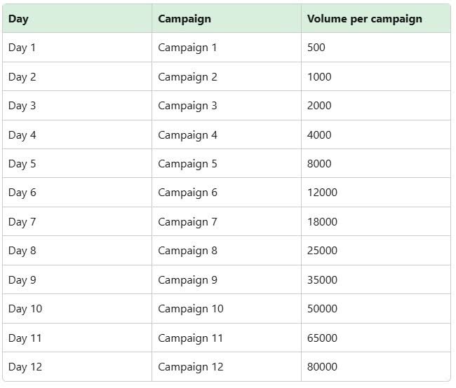Select the Campaign 8 cell

(x=187, y=251)
